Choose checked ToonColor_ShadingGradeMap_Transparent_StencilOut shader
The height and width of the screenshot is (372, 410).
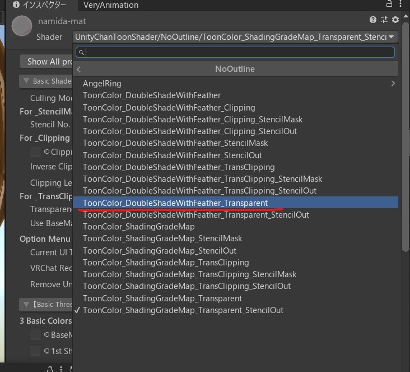click(x=235, y=310)
